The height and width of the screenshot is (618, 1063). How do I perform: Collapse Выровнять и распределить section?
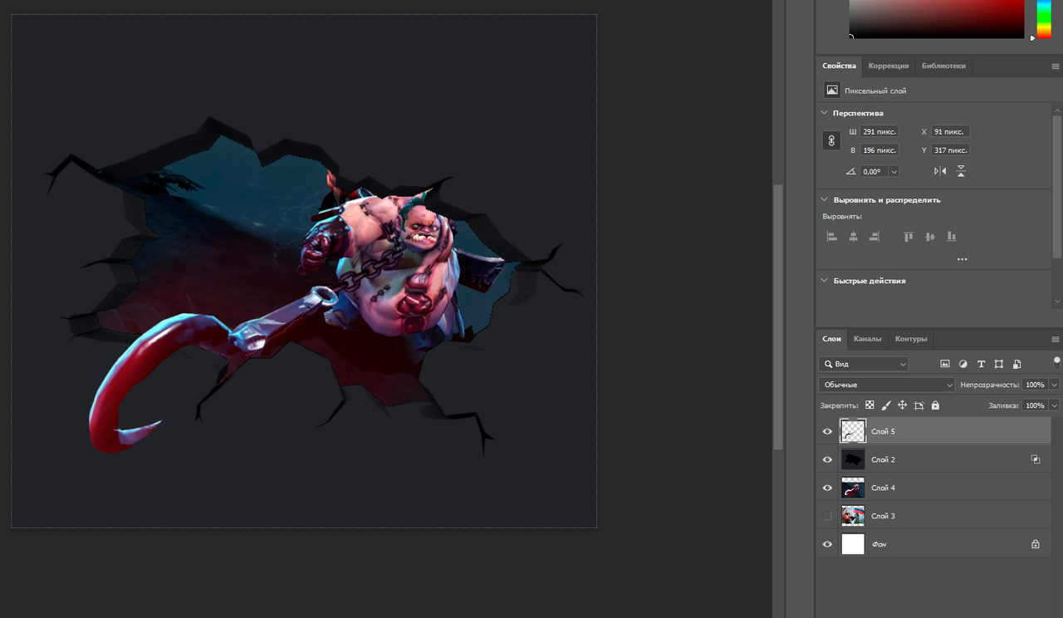coord(825,200)
